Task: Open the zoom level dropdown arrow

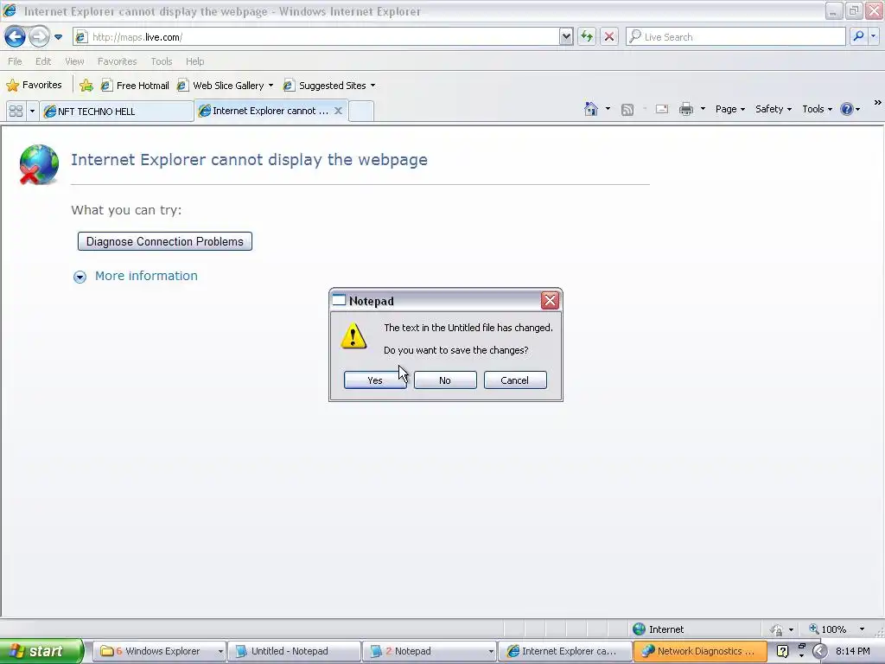Action: coord(862,629)
